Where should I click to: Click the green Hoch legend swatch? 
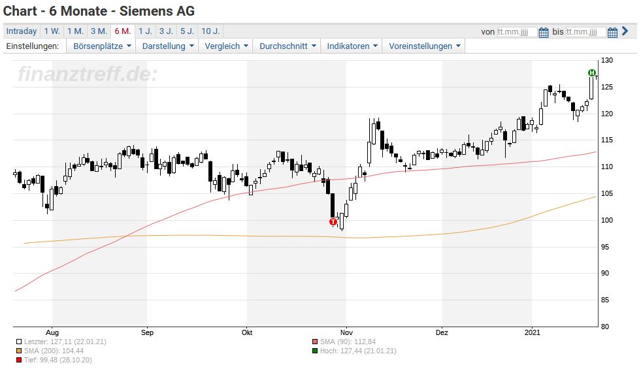(x=315, y=351)
